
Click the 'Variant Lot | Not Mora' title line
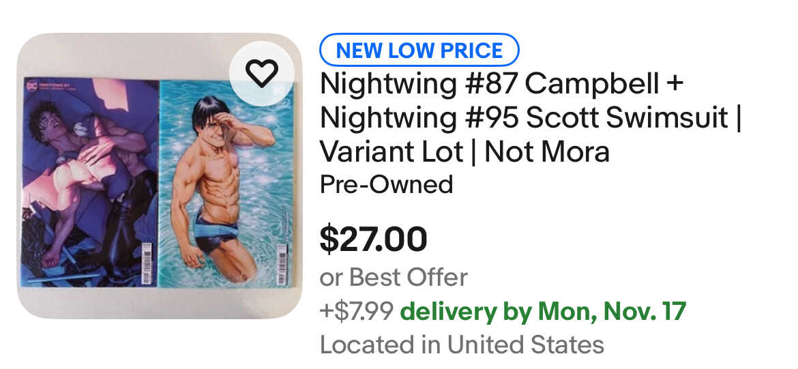[x=464, y=152]
